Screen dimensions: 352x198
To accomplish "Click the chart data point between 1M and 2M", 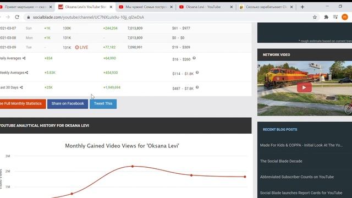I will [x=191, y=175].
